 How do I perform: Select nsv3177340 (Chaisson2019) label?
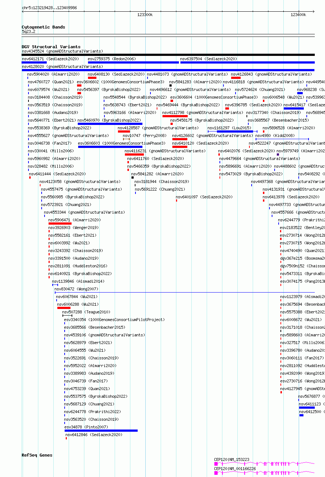click(274, 112)
